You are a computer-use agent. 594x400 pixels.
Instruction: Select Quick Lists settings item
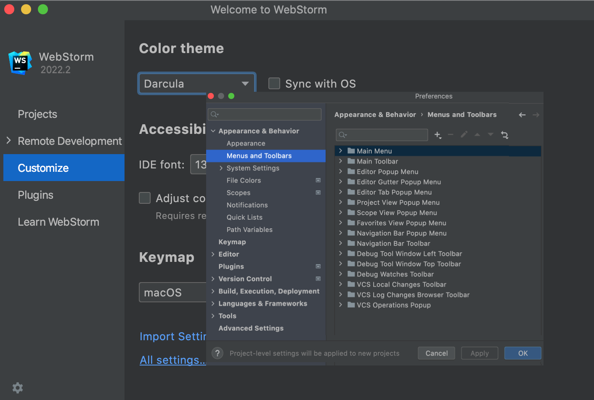[x=244, y=217]
